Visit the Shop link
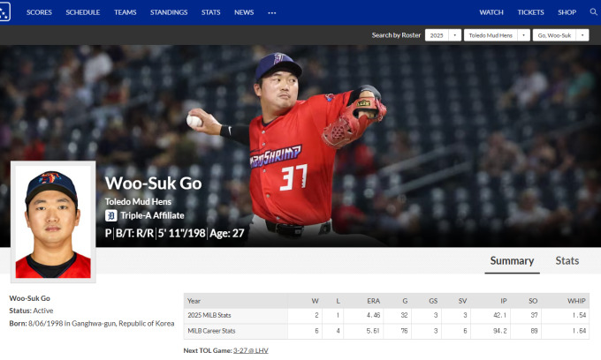 click(567, 12)
